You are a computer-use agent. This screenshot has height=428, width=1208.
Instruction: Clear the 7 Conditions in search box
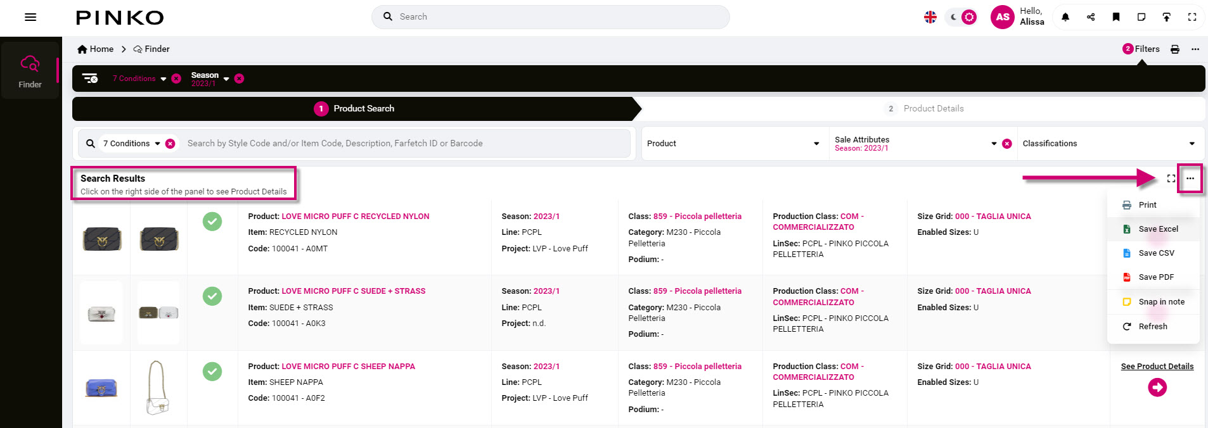[170, 144]
